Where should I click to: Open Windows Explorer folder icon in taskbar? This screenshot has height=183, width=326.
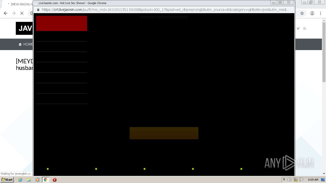tap(29, 180)
